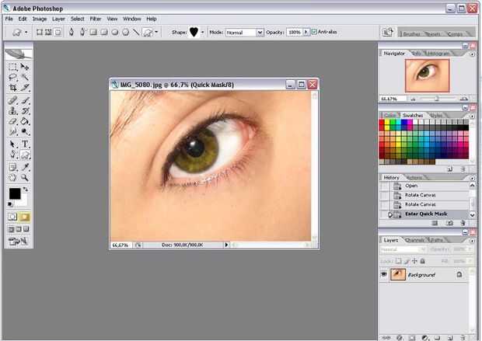Delete current state in History panel

click(x=463, y=223)
